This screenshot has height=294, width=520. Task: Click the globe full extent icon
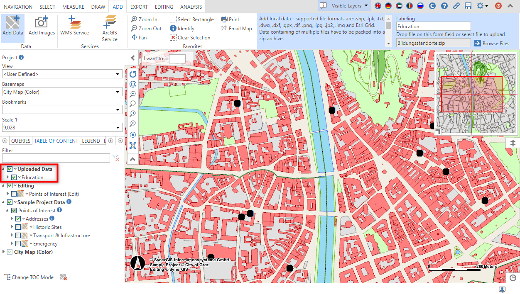pyautogui.click(x=132, y=84)
